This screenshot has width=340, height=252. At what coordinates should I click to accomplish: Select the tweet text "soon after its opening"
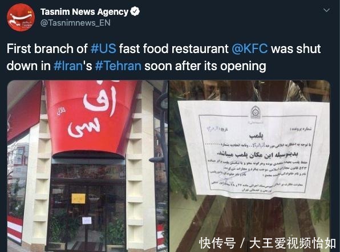(x=205, y=66)
